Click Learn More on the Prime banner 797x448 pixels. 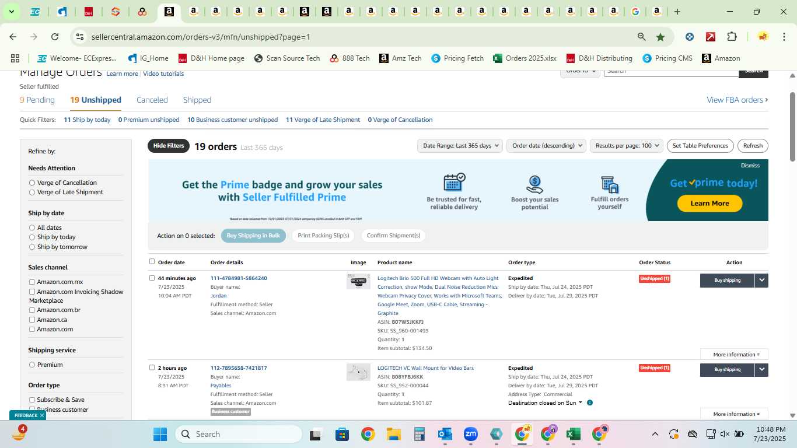pyautogui.click(x=709, y=204)
